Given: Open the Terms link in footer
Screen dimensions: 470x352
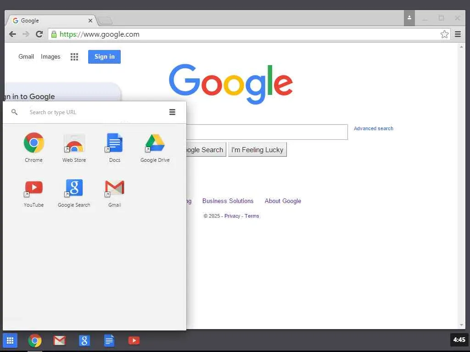Looking at the screenshot, I should click(x=252, y=216).
